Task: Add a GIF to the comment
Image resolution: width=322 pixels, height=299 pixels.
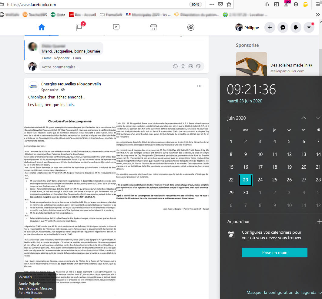Action: point(191,67)
